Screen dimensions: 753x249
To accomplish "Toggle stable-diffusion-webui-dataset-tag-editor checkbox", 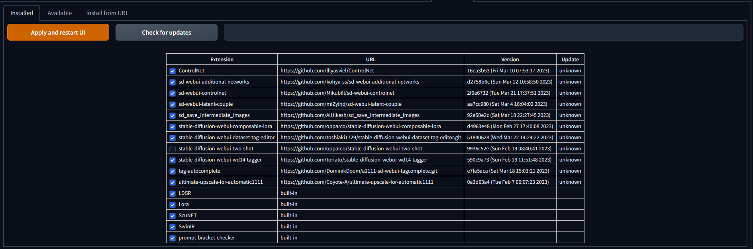I will point(173,138).
